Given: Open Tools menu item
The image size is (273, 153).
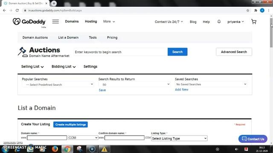Looking at the screenshot, I should pyautogui.click(x=93, y=37).
